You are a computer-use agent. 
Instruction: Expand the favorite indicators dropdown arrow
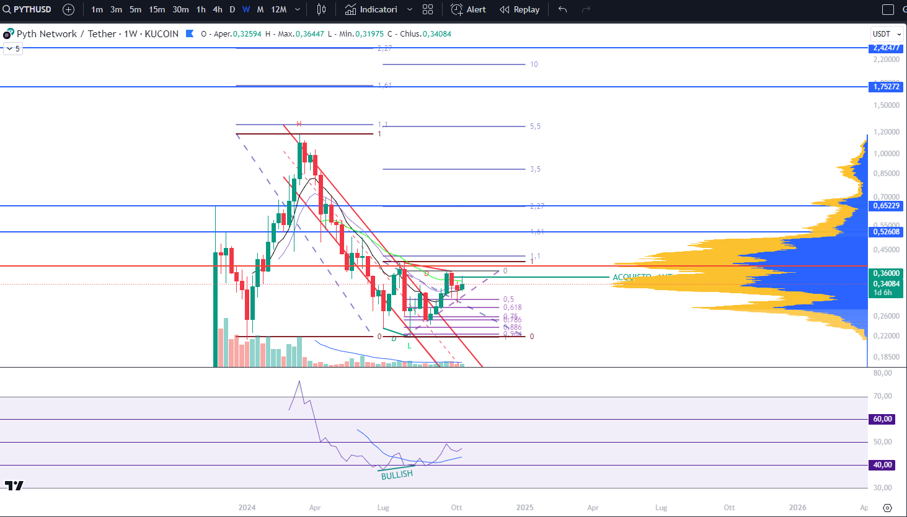[410, 9]
